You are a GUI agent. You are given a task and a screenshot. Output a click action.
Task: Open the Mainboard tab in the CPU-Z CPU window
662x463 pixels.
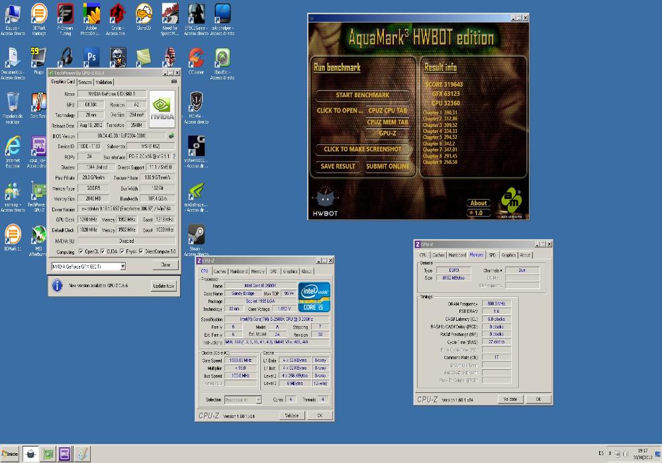click(x=238, y=271)
